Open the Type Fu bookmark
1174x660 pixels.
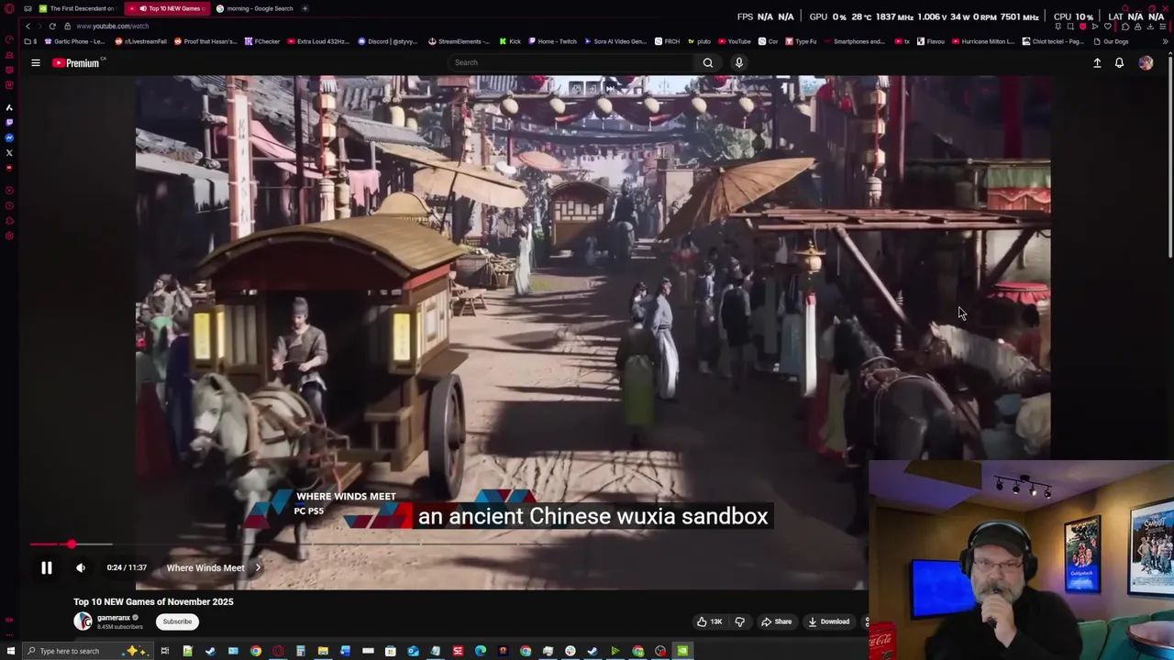click(801, 41)
